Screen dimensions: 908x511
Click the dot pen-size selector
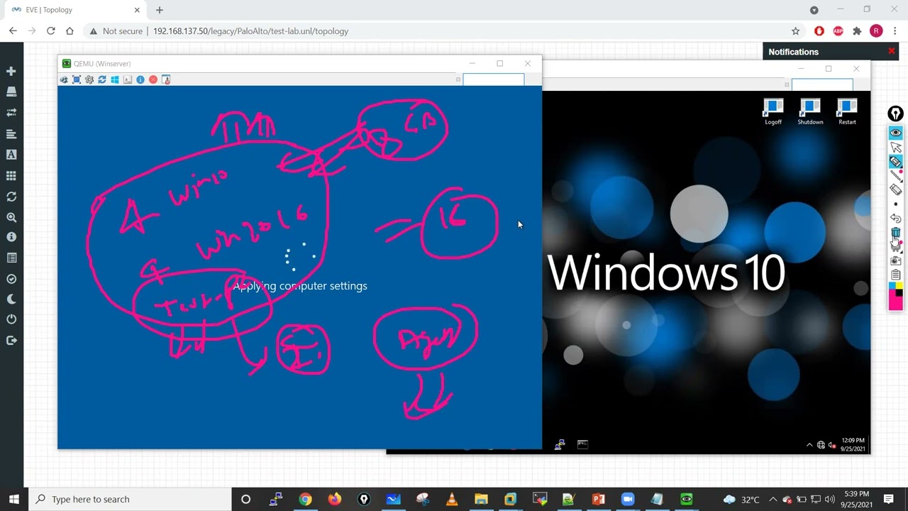896,204
